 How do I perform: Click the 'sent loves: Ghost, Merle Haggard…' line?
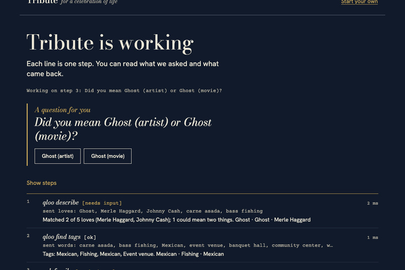(x=153, y=211)
